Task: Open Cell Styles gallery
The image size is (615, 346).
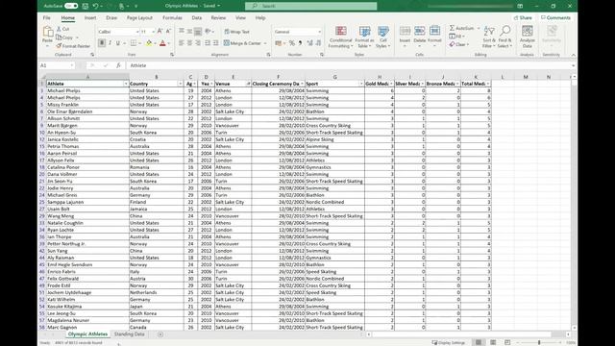Action: point(382,37)
